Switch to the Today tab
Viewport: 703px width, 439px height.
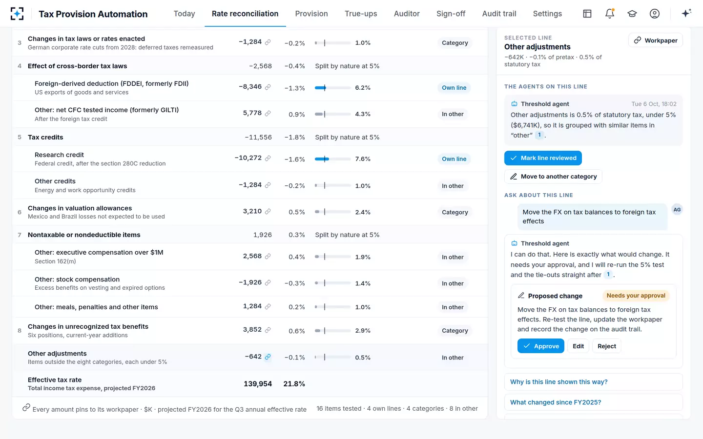[184, 14]
